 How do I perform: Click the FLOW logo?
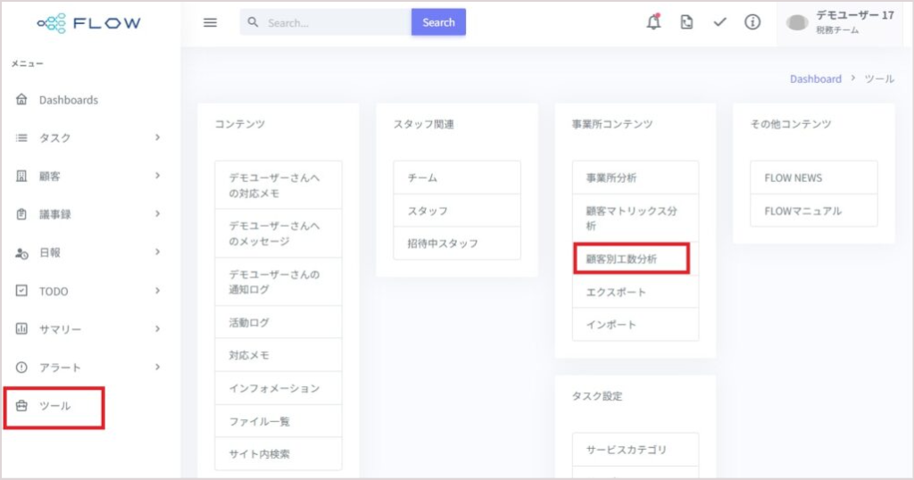point(89,23)
